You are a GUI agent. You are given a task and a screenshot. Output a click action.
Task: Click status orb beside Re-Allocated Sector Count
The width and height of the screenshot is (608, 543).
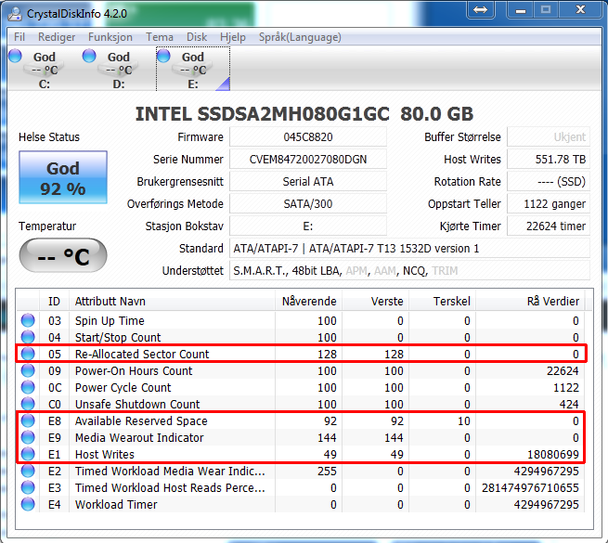[28, 354]
